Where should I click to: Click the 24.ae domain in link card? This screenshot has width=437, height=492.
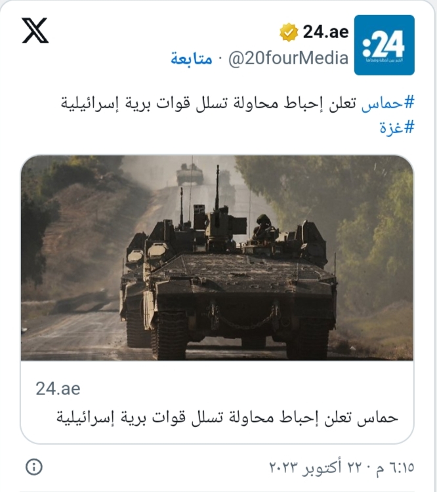point(58,389)
